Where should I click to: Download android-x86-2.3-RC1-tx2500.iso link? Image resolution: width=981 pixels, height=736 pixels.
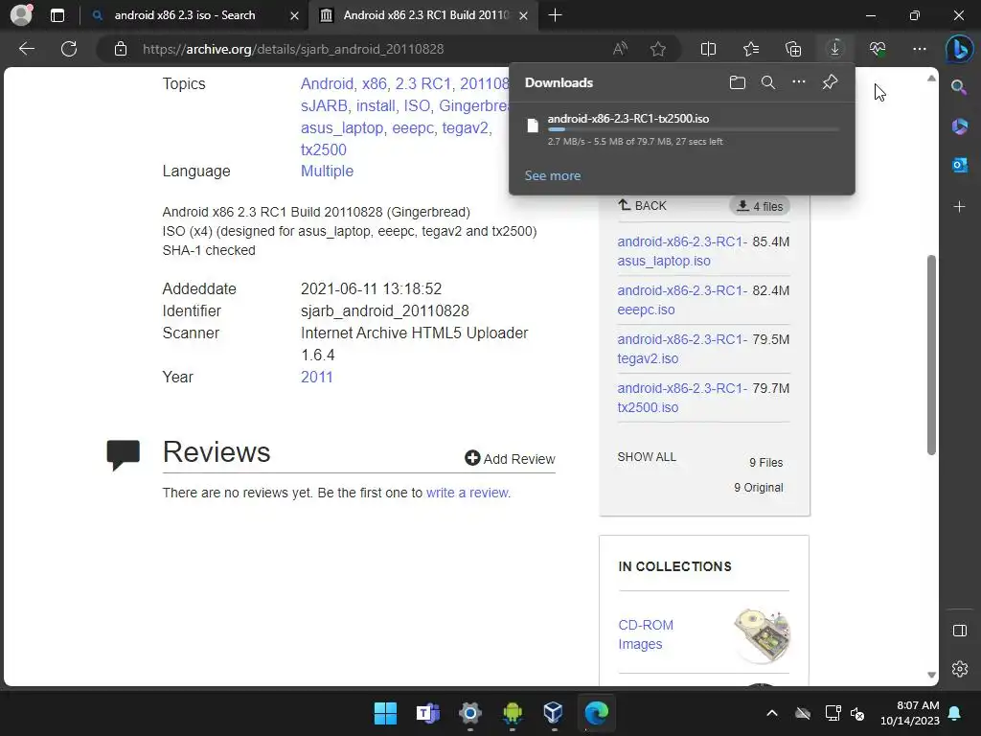coord(682,398)
